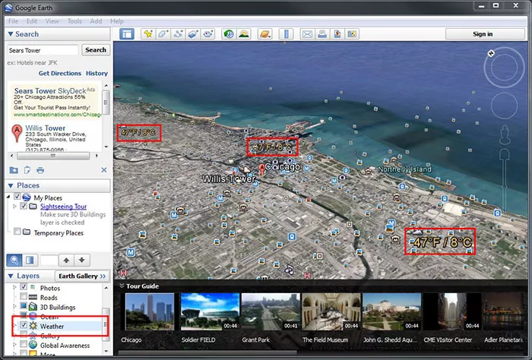Add an image overlay from the toolbar
Viewport: 532px width, 360px height.
(193, 34)
